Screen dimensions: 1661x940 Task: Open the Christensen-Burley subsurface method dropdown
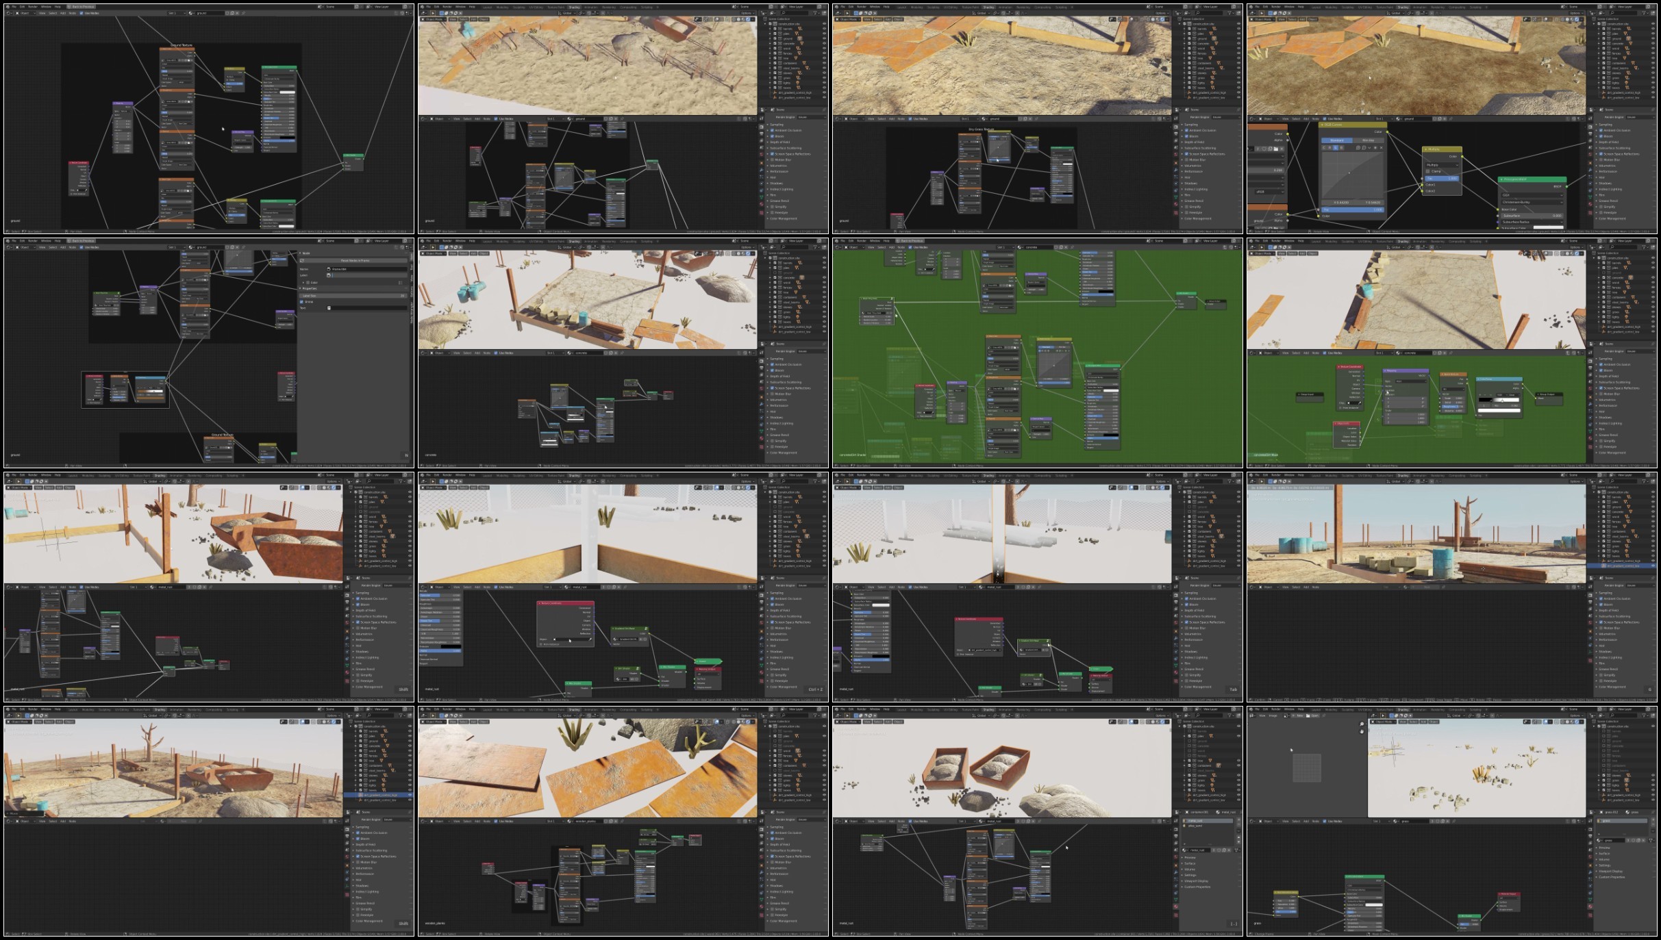point(1531,203)
